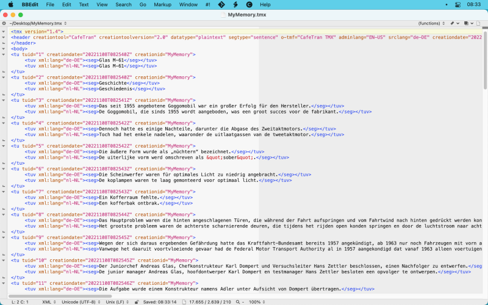Open the Unix (LF) line endings popup

tap(118, 302)
